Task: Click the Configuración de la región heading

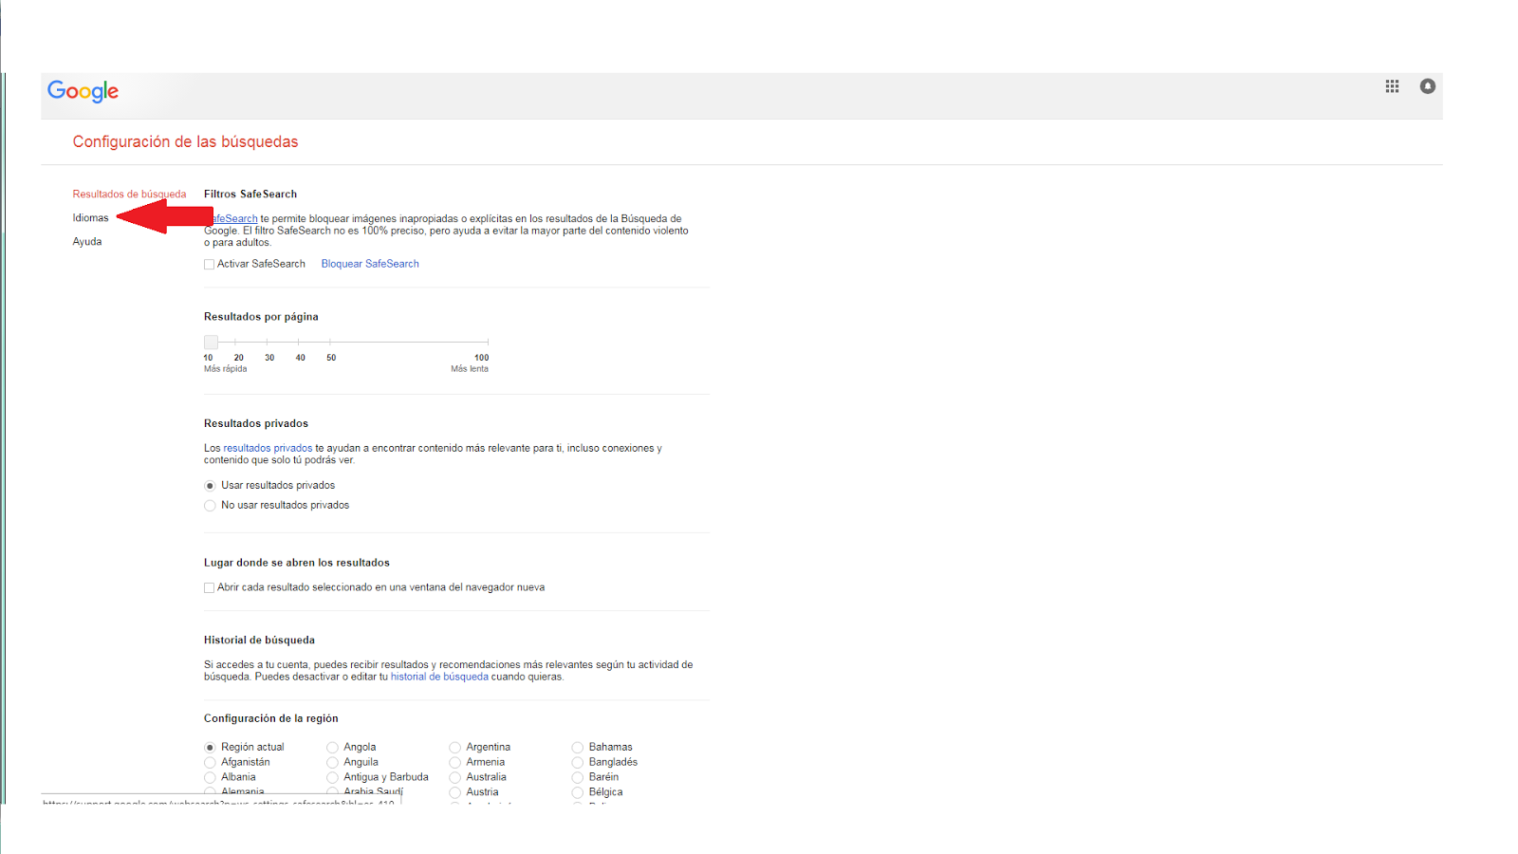Action: click(x=270, y=719)
